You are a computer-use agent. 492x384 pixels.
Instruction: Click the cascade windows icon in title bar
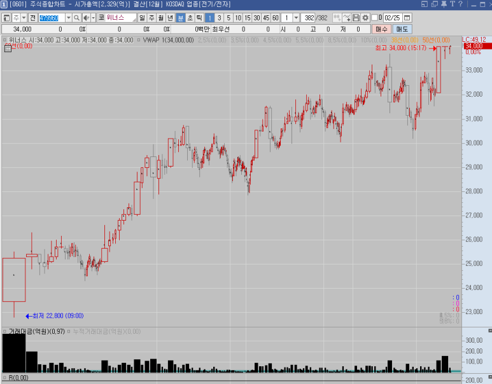435,4
